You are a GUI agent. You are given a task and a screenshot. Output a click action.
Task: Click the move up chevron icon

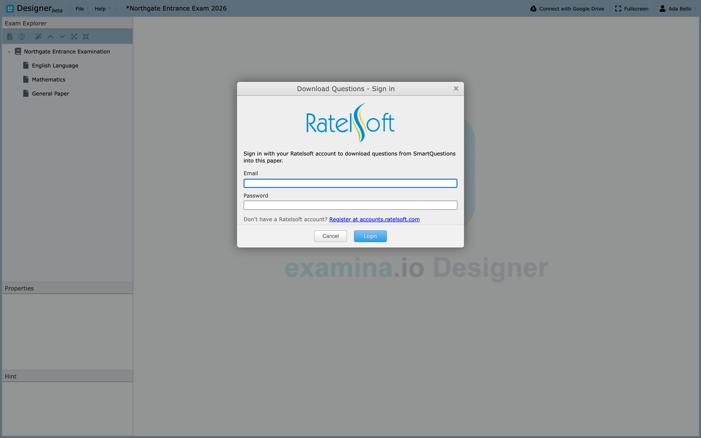[x=50, y=37]
